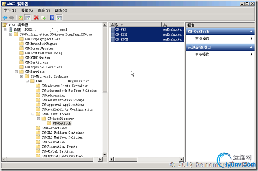Open the Help toolbar icon
This screenshot has height=171, width=258.
coord(52,18)
